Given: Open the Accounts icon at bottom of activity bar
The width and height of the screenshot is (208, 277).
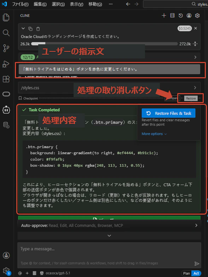Looking at the screenshot, I should 6,255.
